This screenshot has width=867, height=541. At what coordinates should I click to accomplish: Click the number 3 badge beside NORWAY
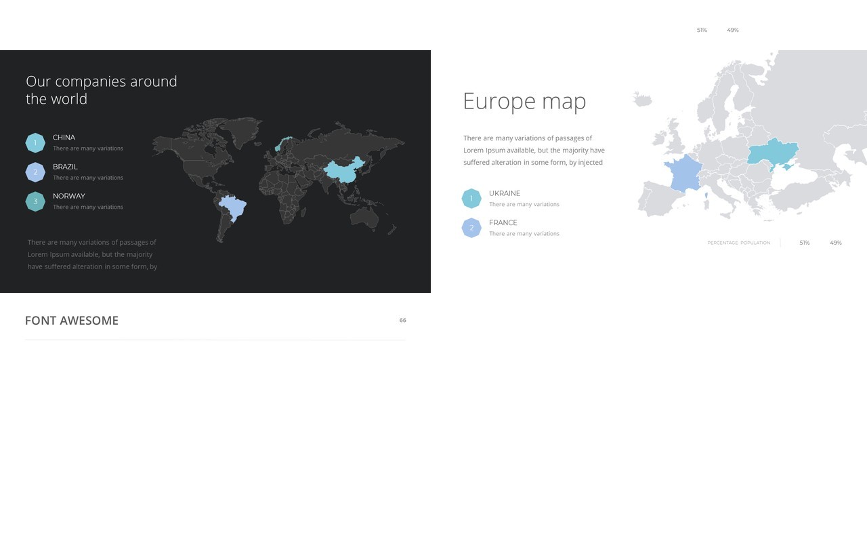(x=35, y=201)
